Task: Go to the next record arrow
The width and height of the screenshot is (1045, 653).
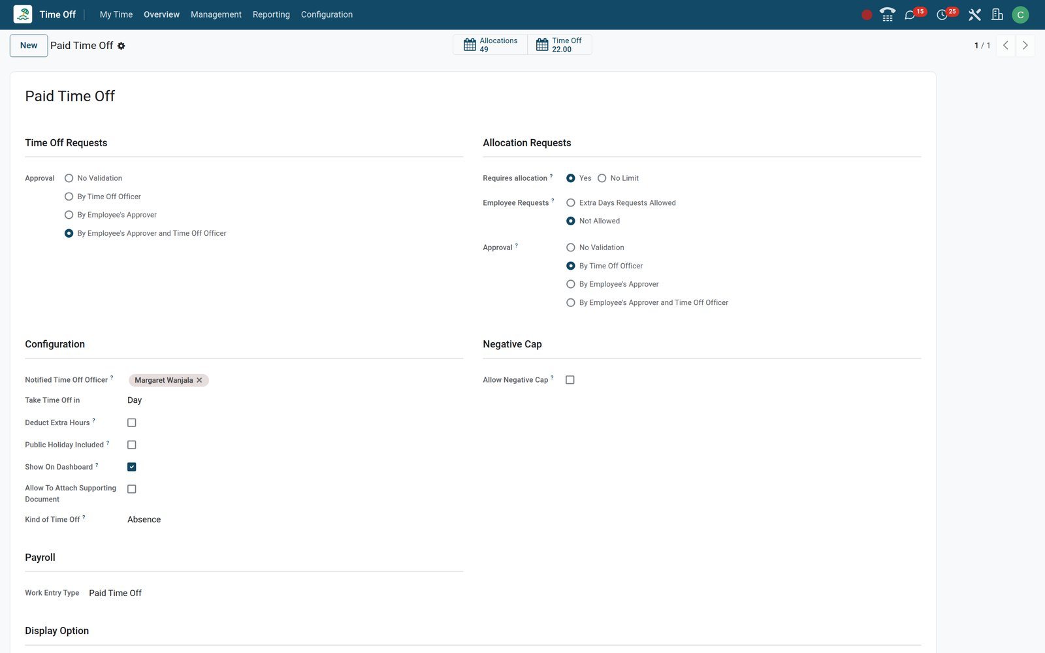Action: pos(1025,46)
